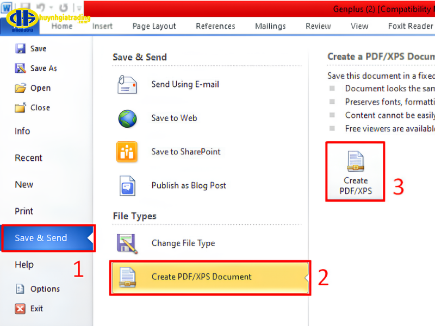
Task: Click the Open folder icon
Action: click(x=21, y=88)
